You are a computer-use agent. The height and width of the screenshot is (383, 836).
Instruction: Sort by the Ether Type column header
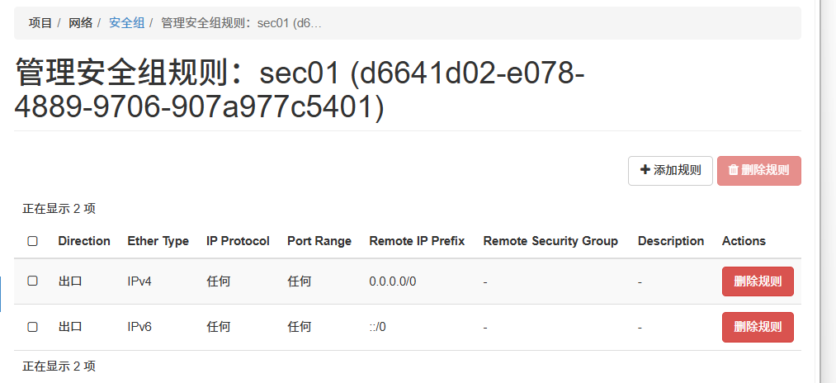tap(158, 241)
